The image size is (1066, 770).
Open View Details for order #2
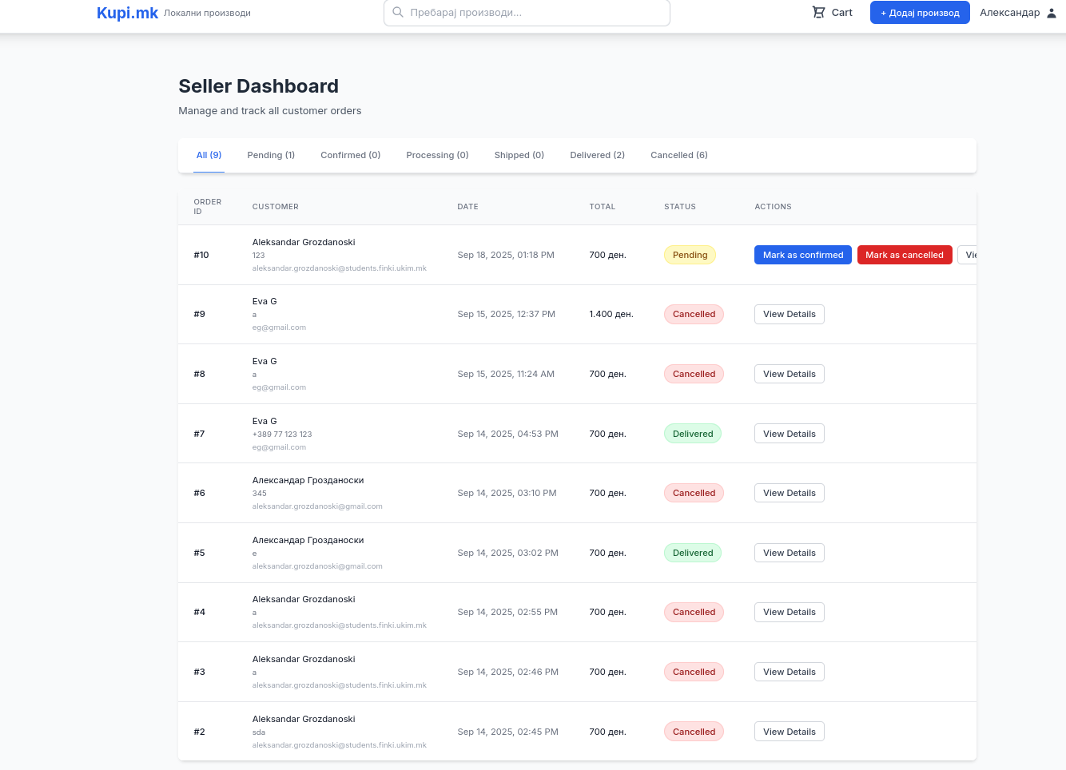point(789,732)
